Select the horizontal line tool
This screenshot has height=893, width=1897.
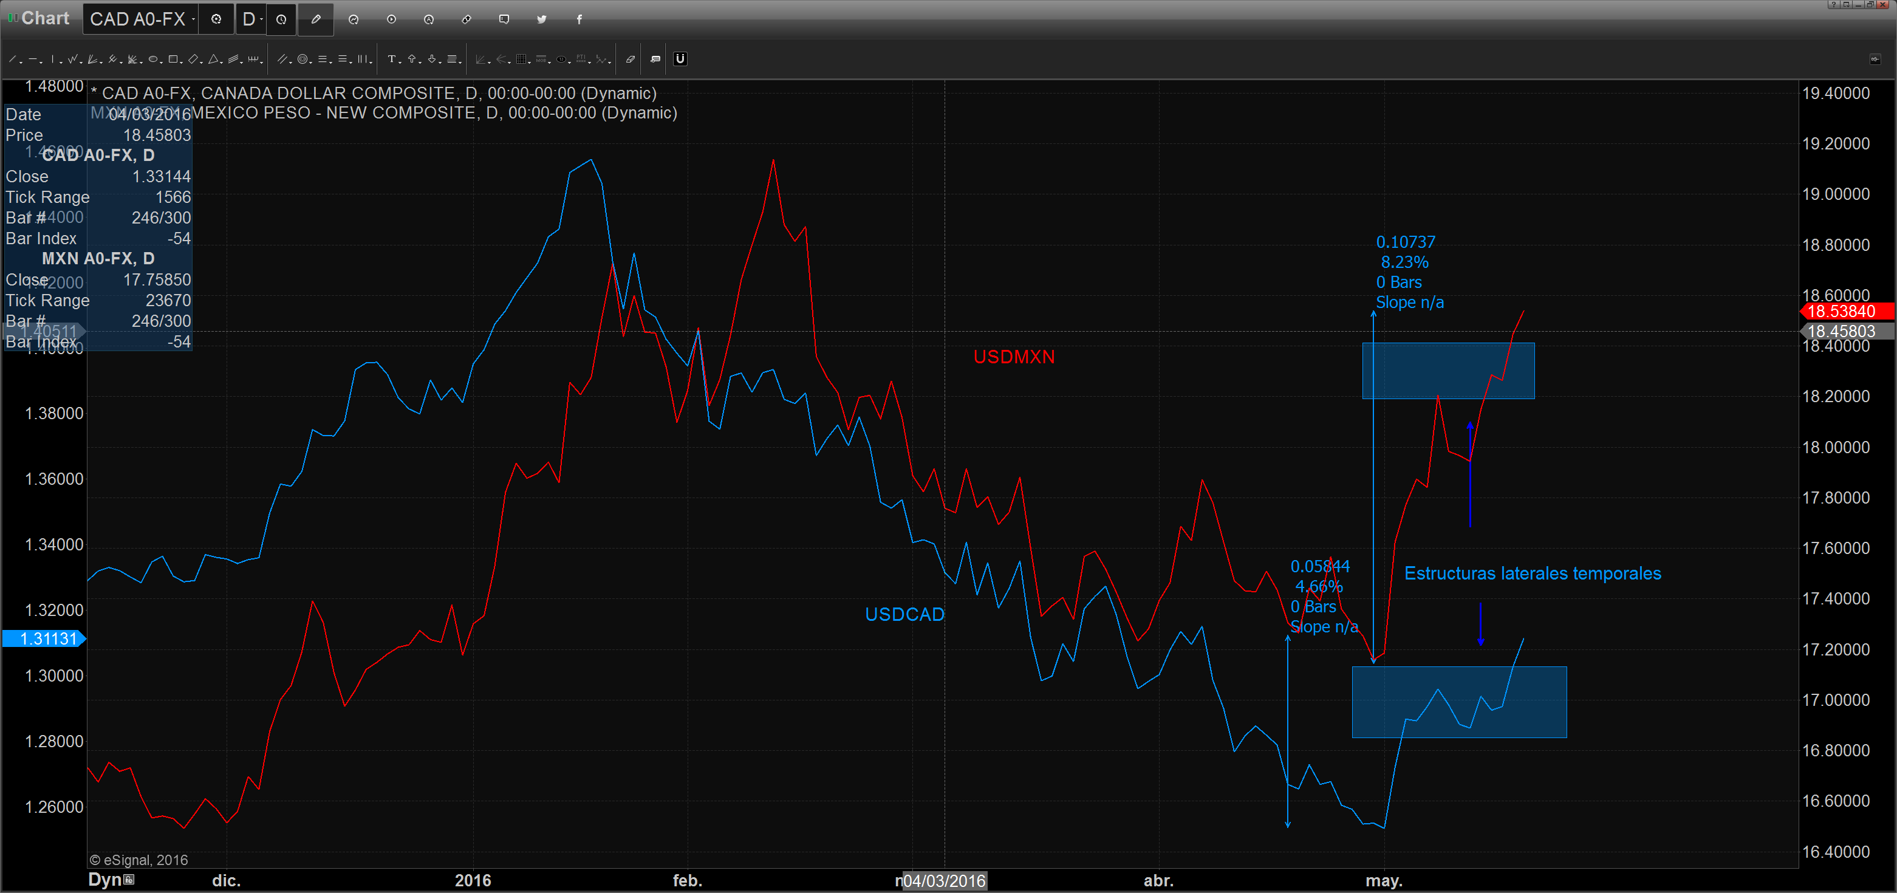click(33, 59)
